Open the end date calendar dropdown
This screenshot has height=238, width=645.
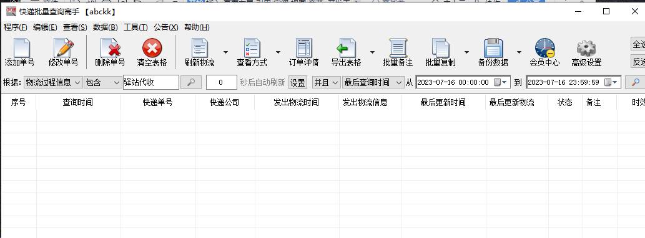[x=612, y=82]
